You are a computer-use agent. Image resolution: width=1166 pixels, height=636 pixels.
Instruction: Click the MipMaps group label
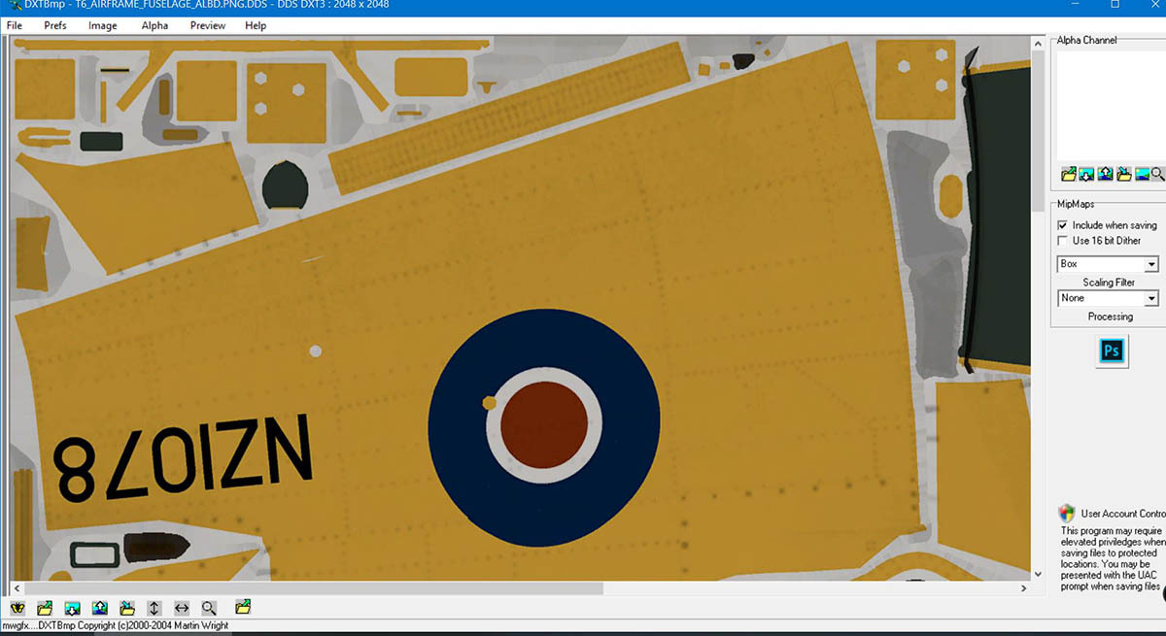coord(1076,205)
